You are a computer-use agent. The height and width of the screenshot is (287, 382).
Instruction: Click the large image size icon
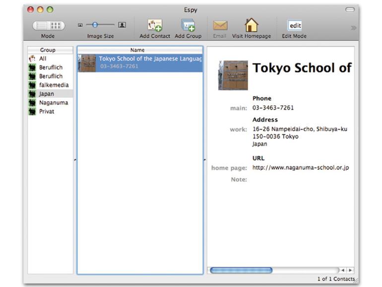[x=122, y=25]
